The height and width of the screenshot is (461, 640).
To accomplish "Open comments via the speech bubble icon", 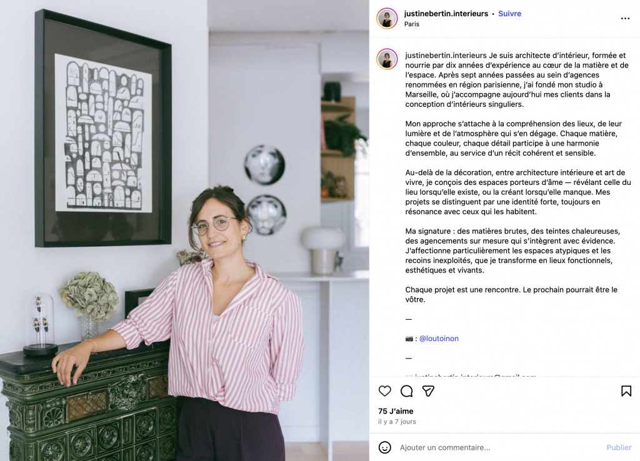I will click(406, 391).
